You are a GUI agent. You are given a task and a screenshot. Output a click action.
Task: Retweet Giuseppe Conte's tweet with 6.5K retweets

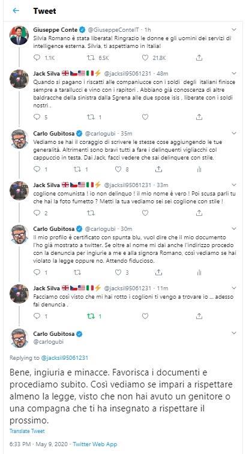coord(91,58)
